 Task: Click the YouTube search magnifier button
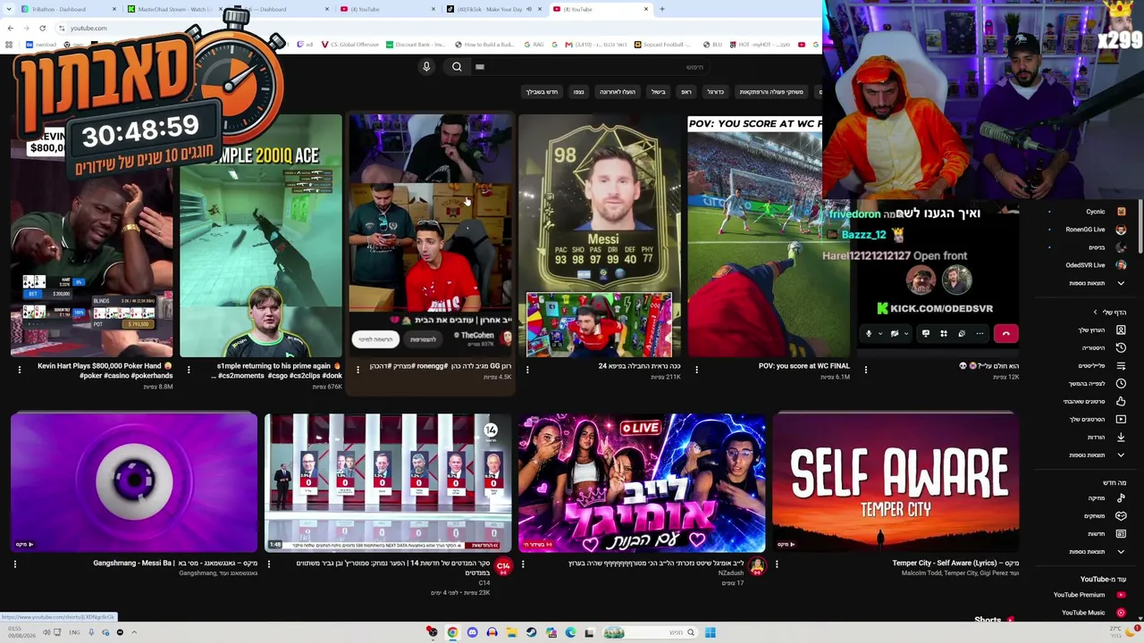[457, 67]
